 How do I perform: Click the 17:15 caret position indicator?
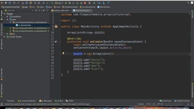tap(149, 104)
